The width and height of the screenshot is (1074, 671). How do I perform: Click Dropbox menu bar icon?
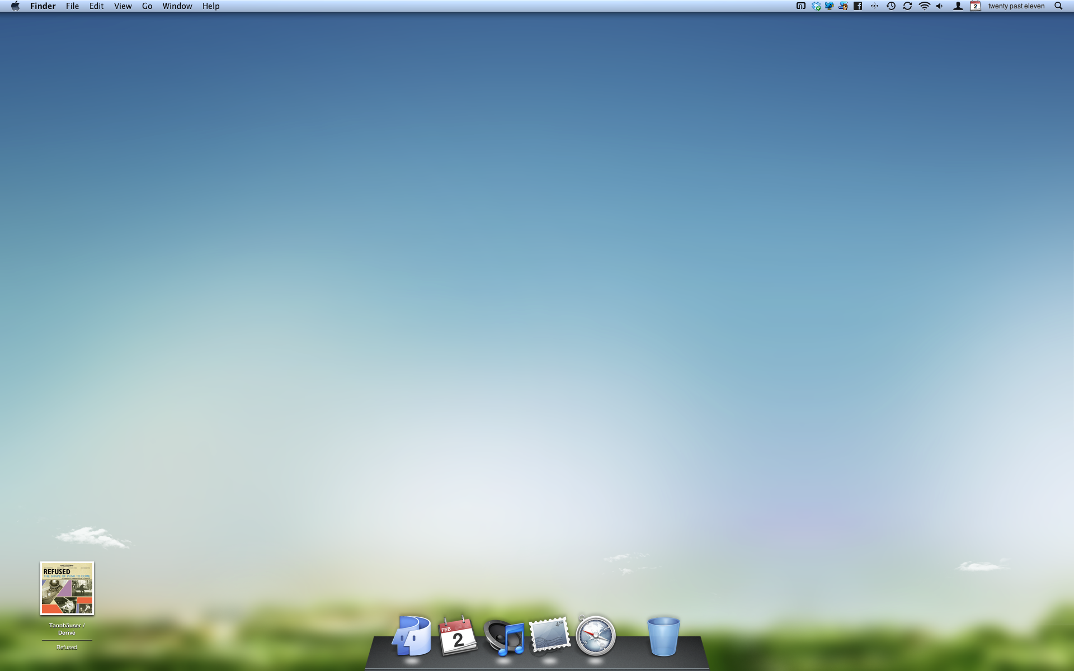816,6
